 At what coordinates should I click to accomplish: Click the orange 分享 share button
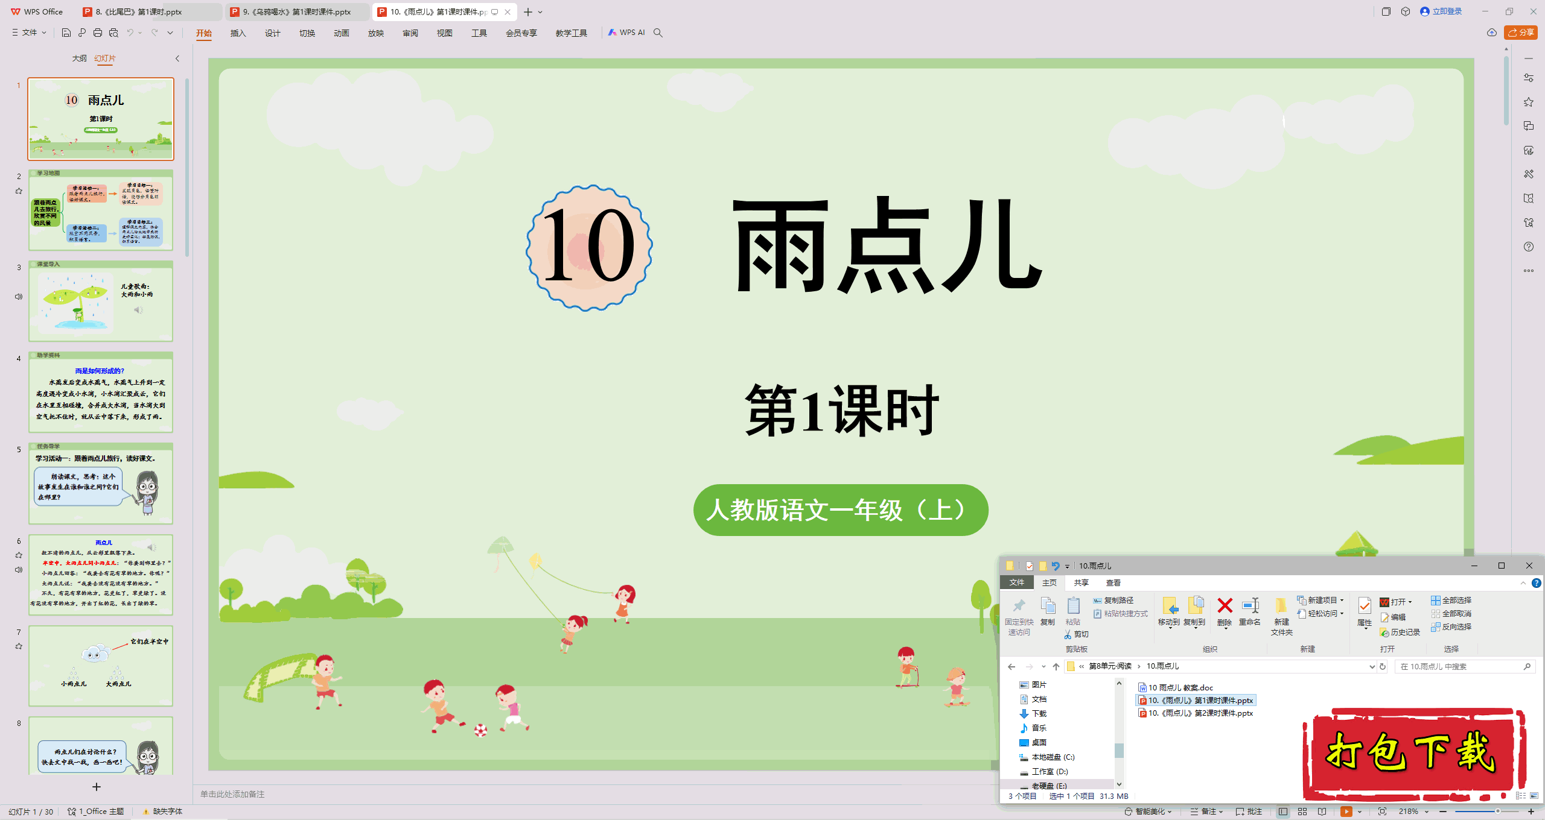[1521, 33]
